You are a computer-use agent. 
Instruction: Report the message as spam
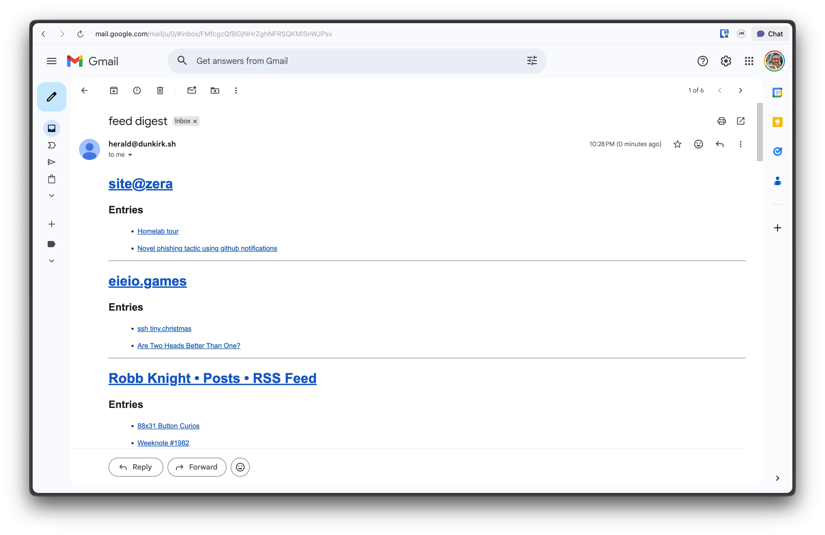coord(137,91)
